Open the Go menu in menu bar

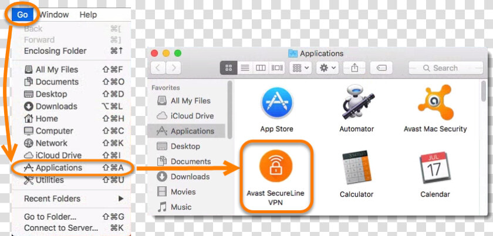click(x=22, y=15)
